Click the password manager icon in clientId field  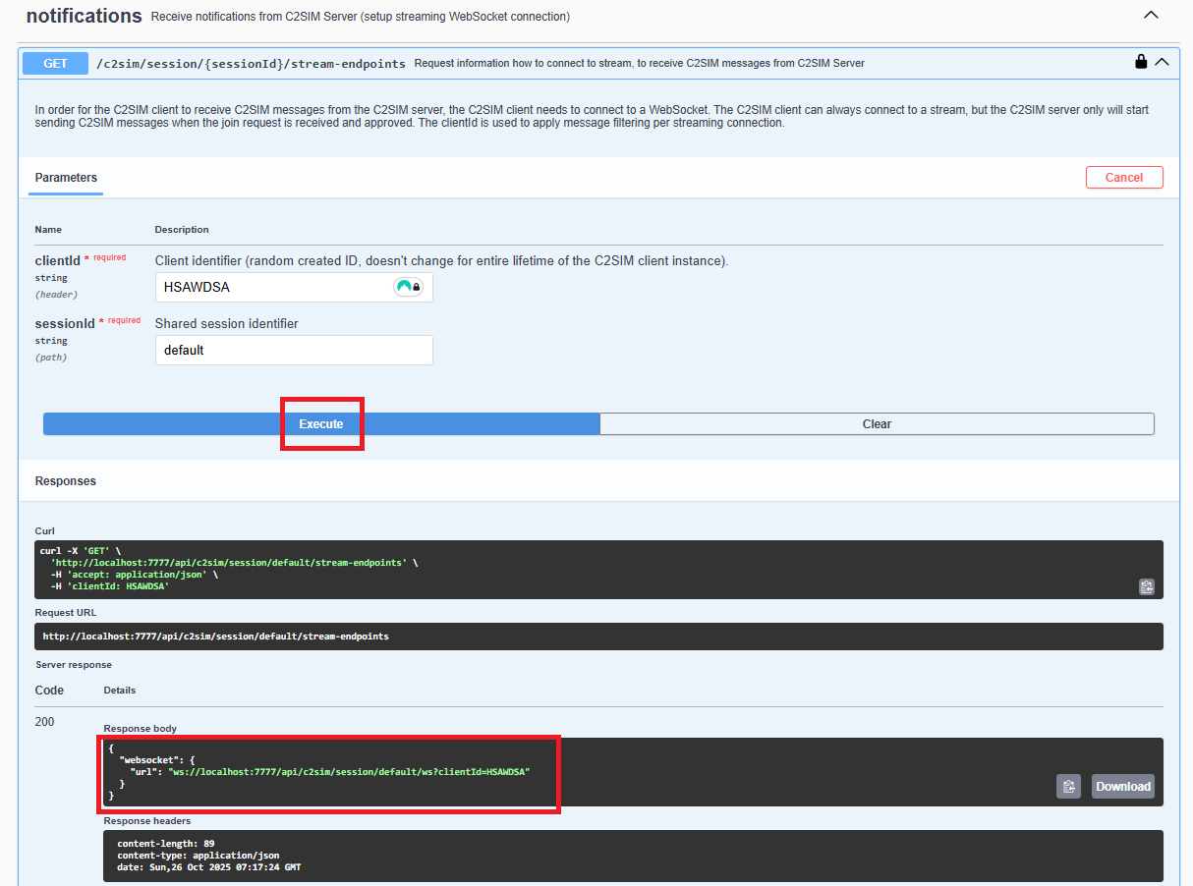point(408,288)
